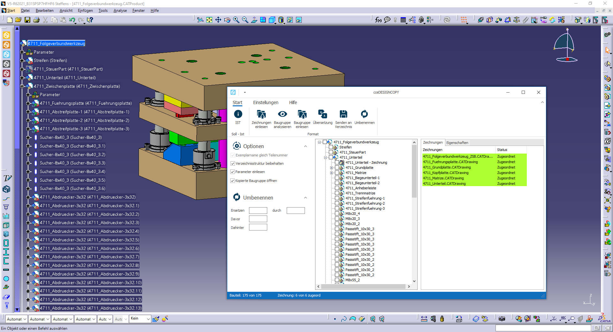
Task: Click the Print icon in the toolbar
Action: point(36,20)
